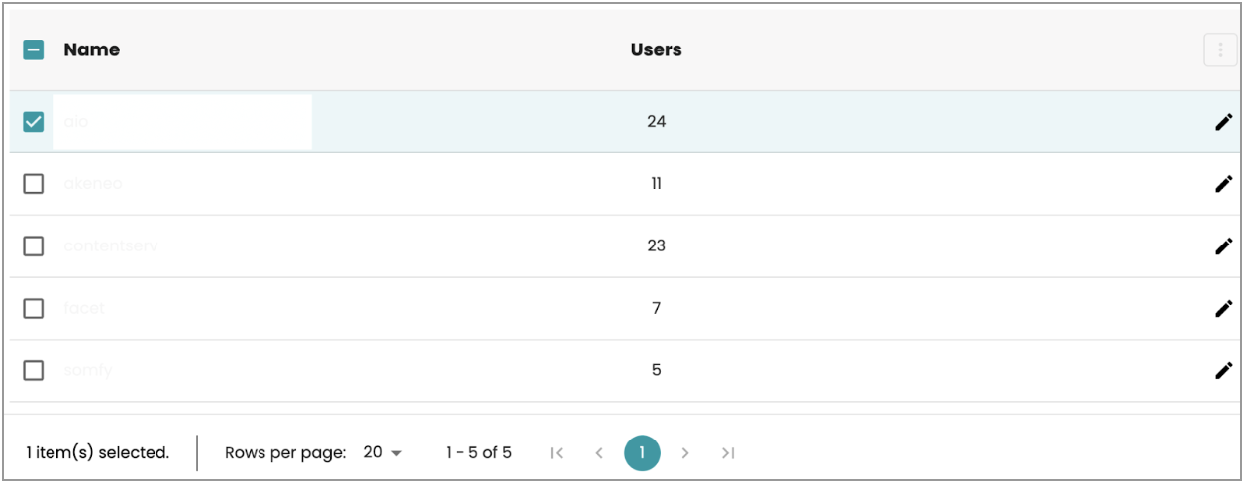Edit the akeneo row with 11 users
Screen dimensions: 1246x489
tap(1224, 184)
